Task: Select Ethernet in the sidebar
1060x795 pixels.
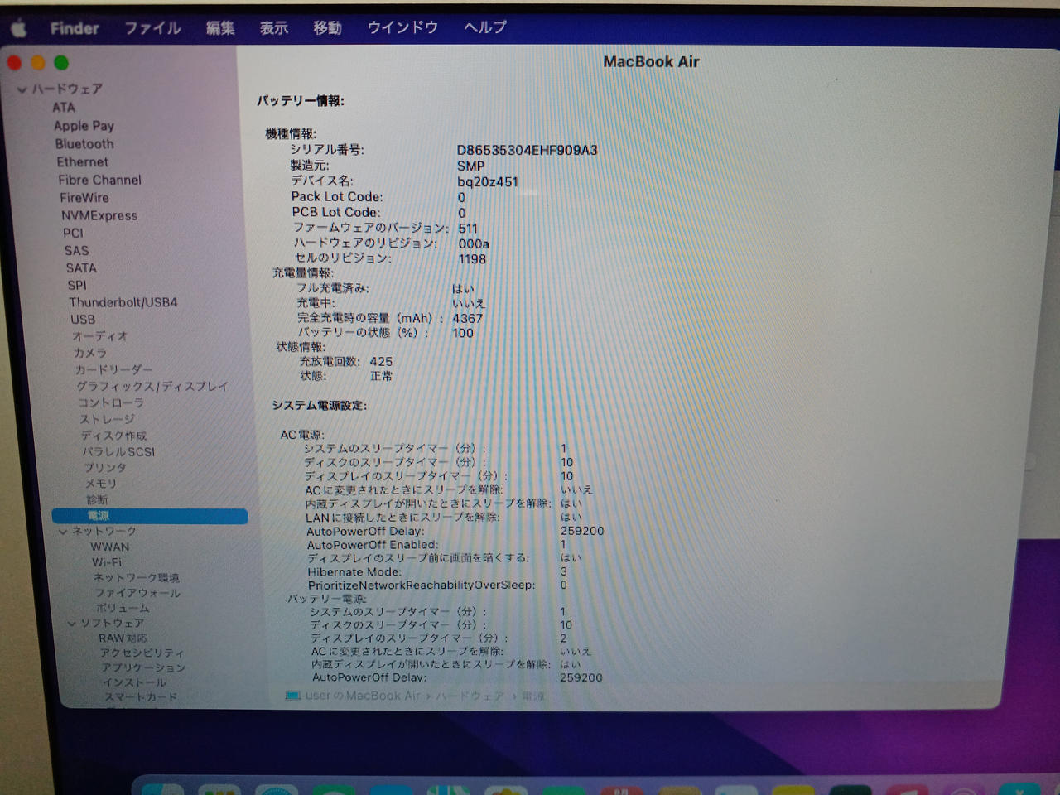Action: point(83,162)
